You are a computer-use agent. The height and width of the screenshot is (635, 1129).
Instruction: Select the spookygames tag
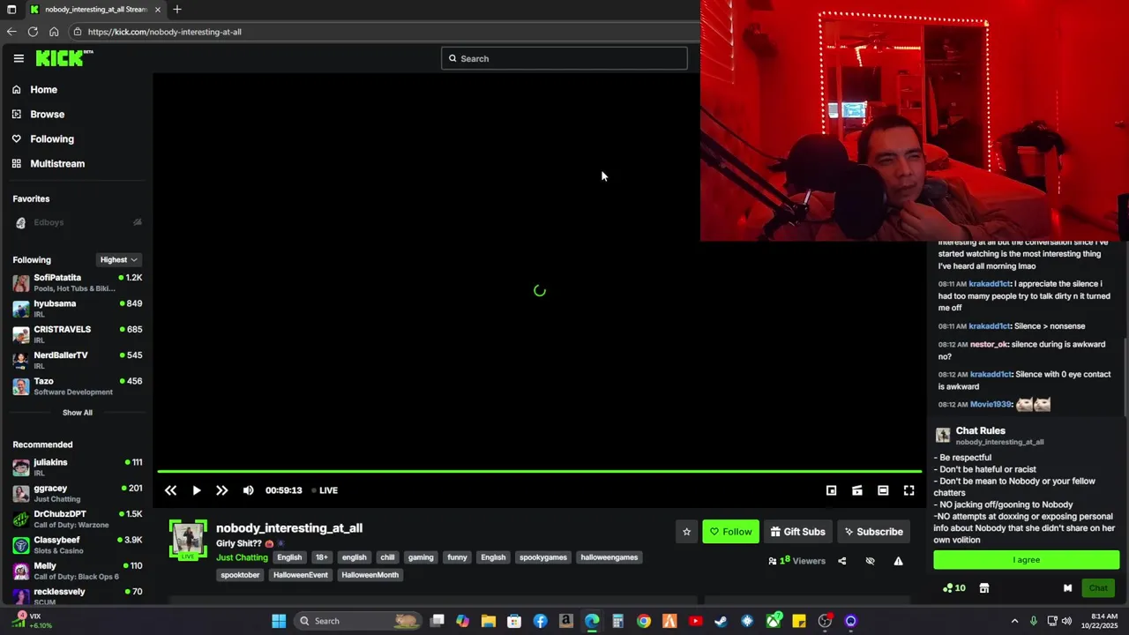543,557
